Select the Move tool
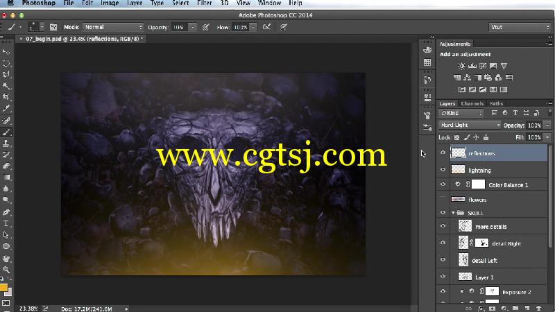This screenshot has width=555, height=312. (6, 52)
